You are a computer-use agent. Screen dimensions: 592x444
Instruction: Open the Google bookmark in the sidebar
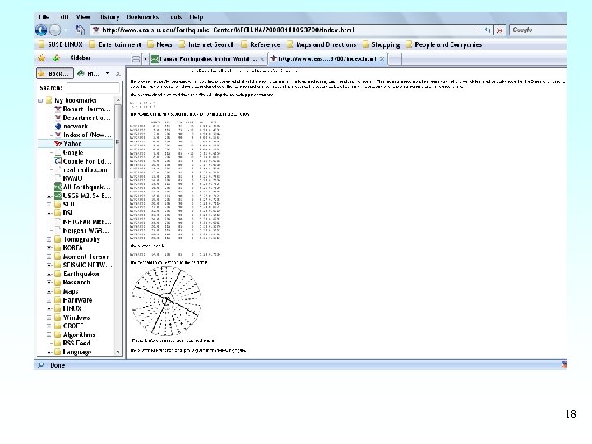[73, 152]
